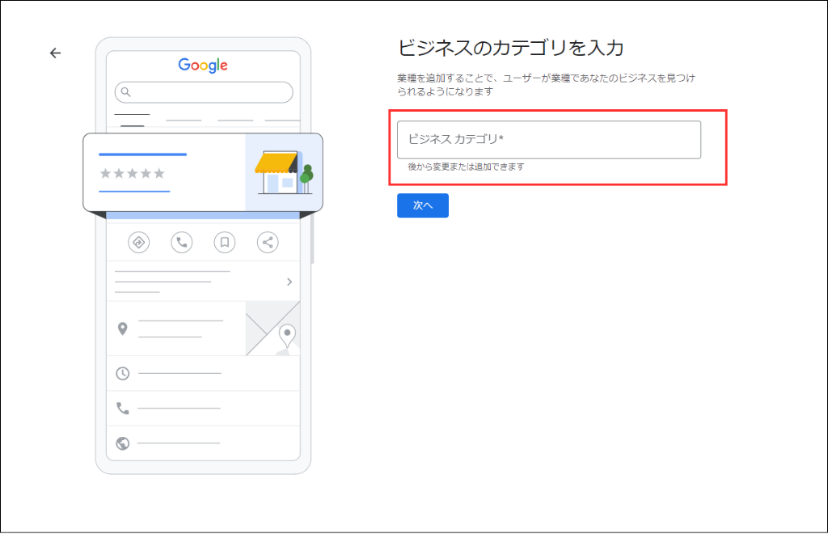Viewport: 828px width, 534px height.
Task: Select the fifth rating star
Action: click(x=161, y=172)
